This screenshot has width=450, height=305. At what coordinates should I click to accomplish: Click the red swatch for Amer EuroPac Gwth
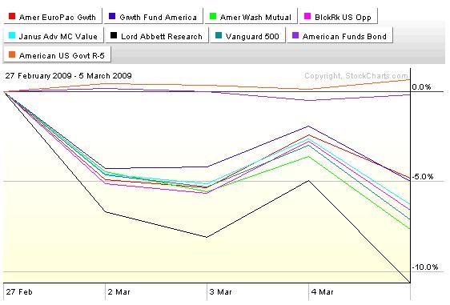pyautogui.click(x=12, y=16)
